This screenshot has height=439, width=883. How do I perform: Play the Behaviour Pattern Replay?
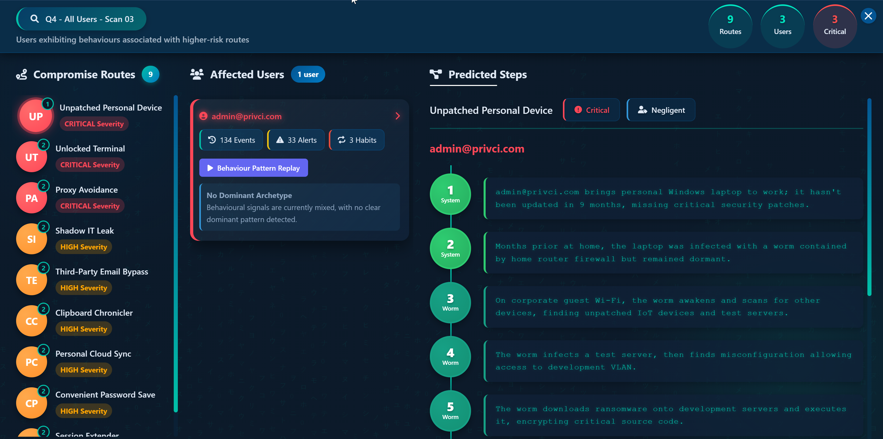[254, 168]
